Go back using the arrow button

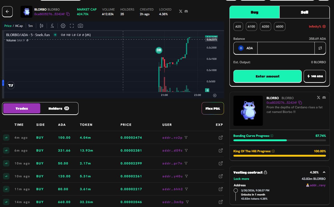click(8, 11)
